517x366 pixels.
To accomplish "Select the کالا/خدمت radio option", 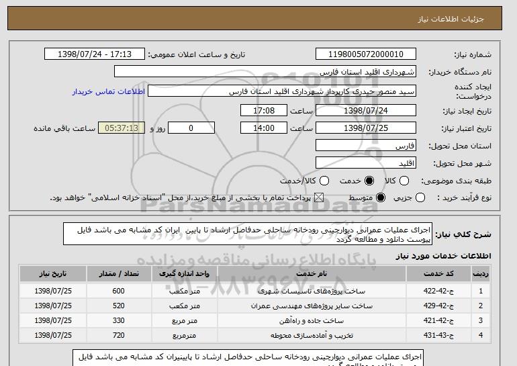I will coord(324,181).
